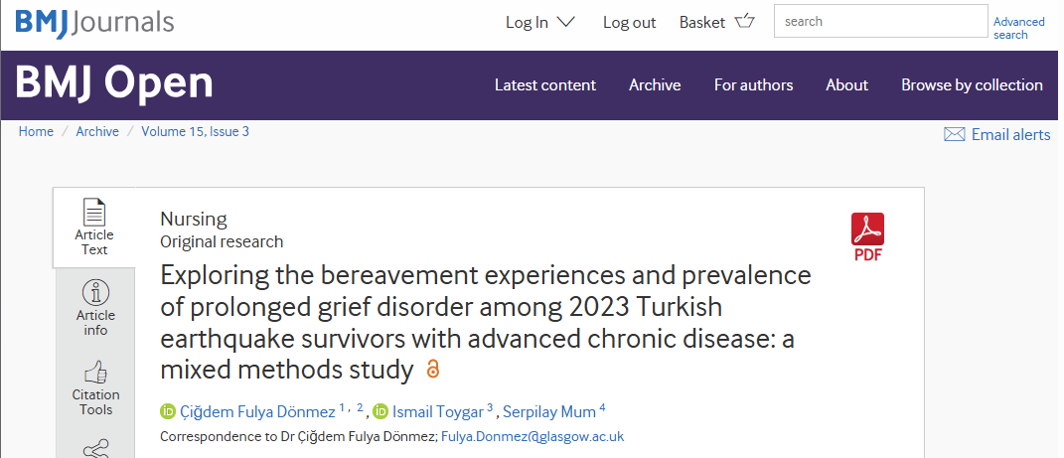The width and height of the screenshot is (1064, 458).
Task: Click Çiğdem Fulya Dönmez's ORCID icon
Action: click(168, 411)
